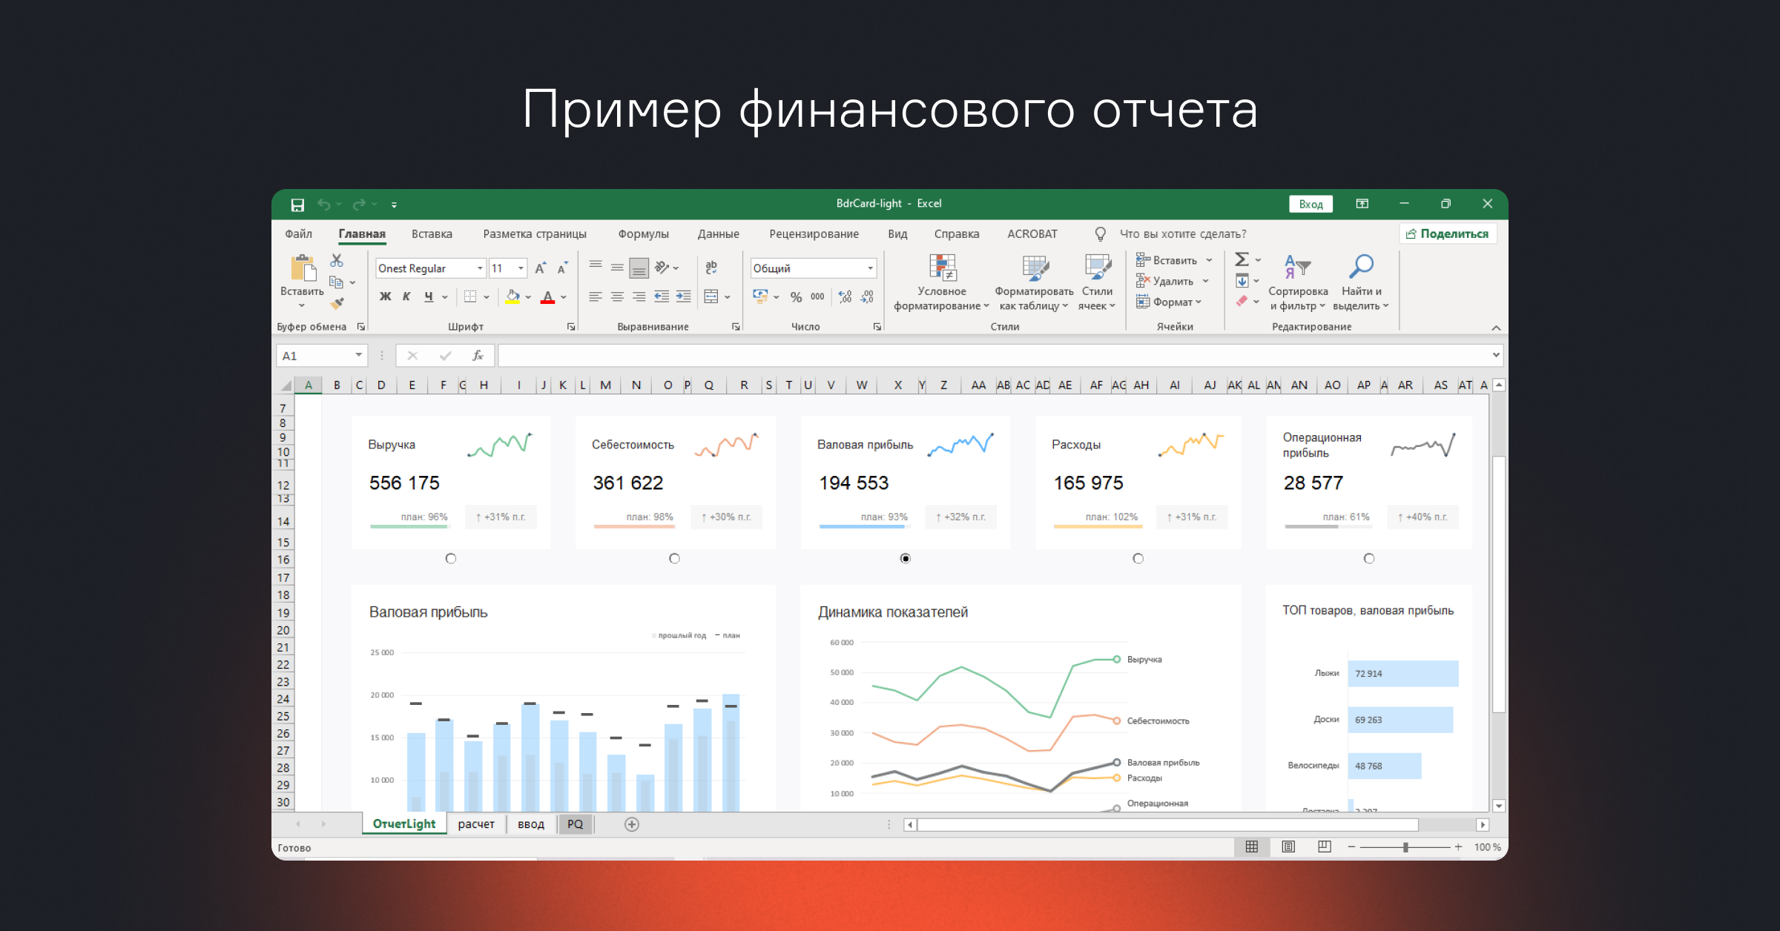The height and width of the screenshot is (931, 1780).
Task: Select the radio button under Расходы card
Action: click(x=1138, y=558)
